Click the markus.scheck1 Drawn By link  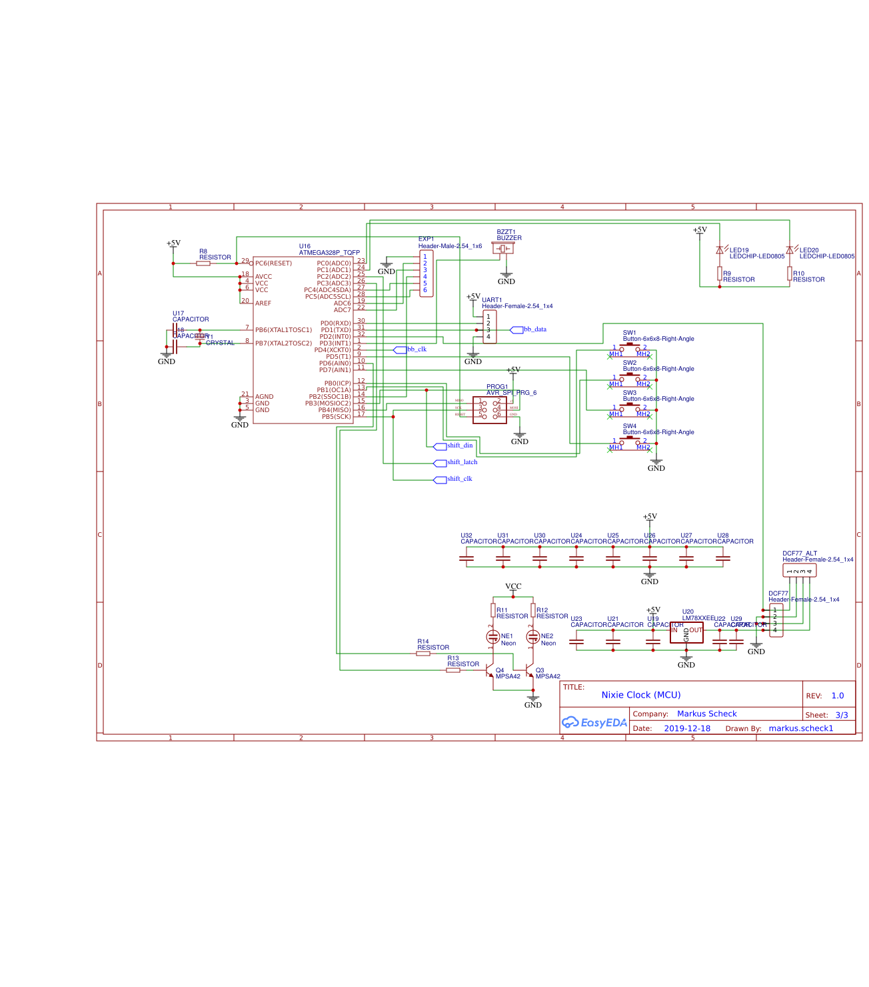tap(800, 728)
